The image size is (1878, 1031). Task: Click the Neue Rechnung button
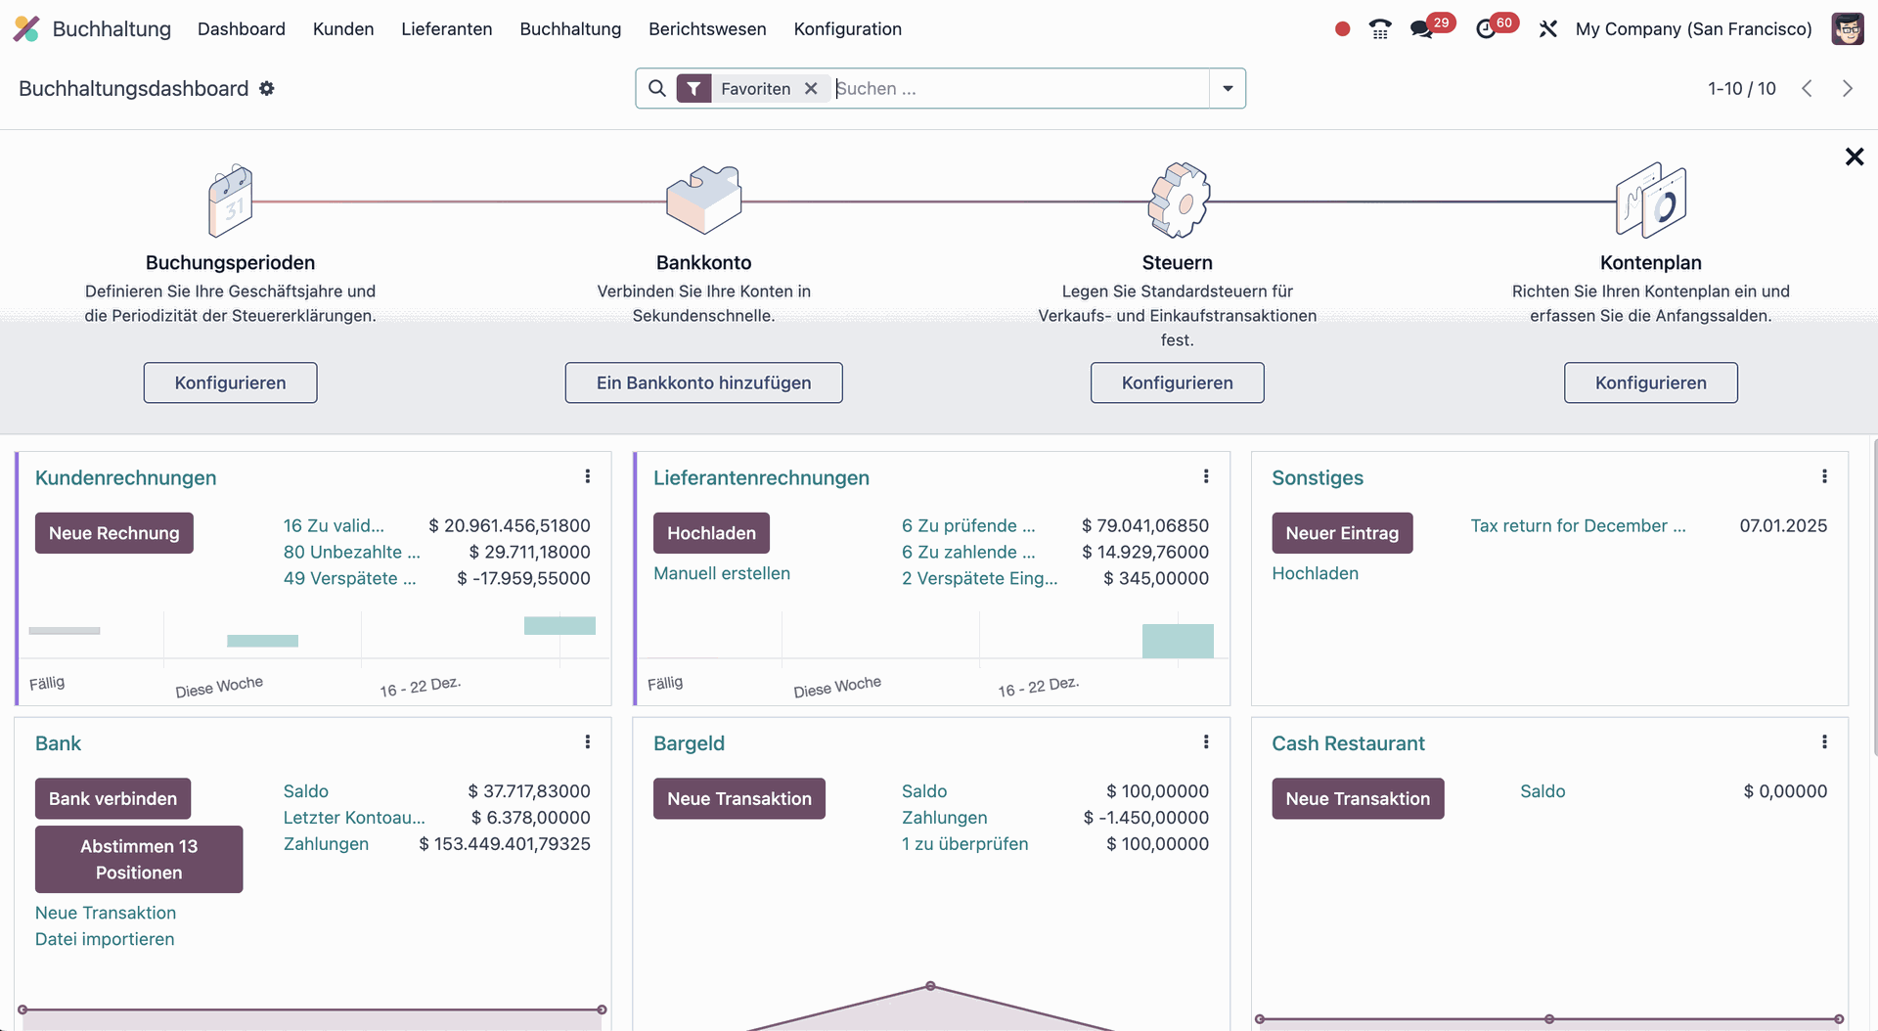(x=114, y=533)
